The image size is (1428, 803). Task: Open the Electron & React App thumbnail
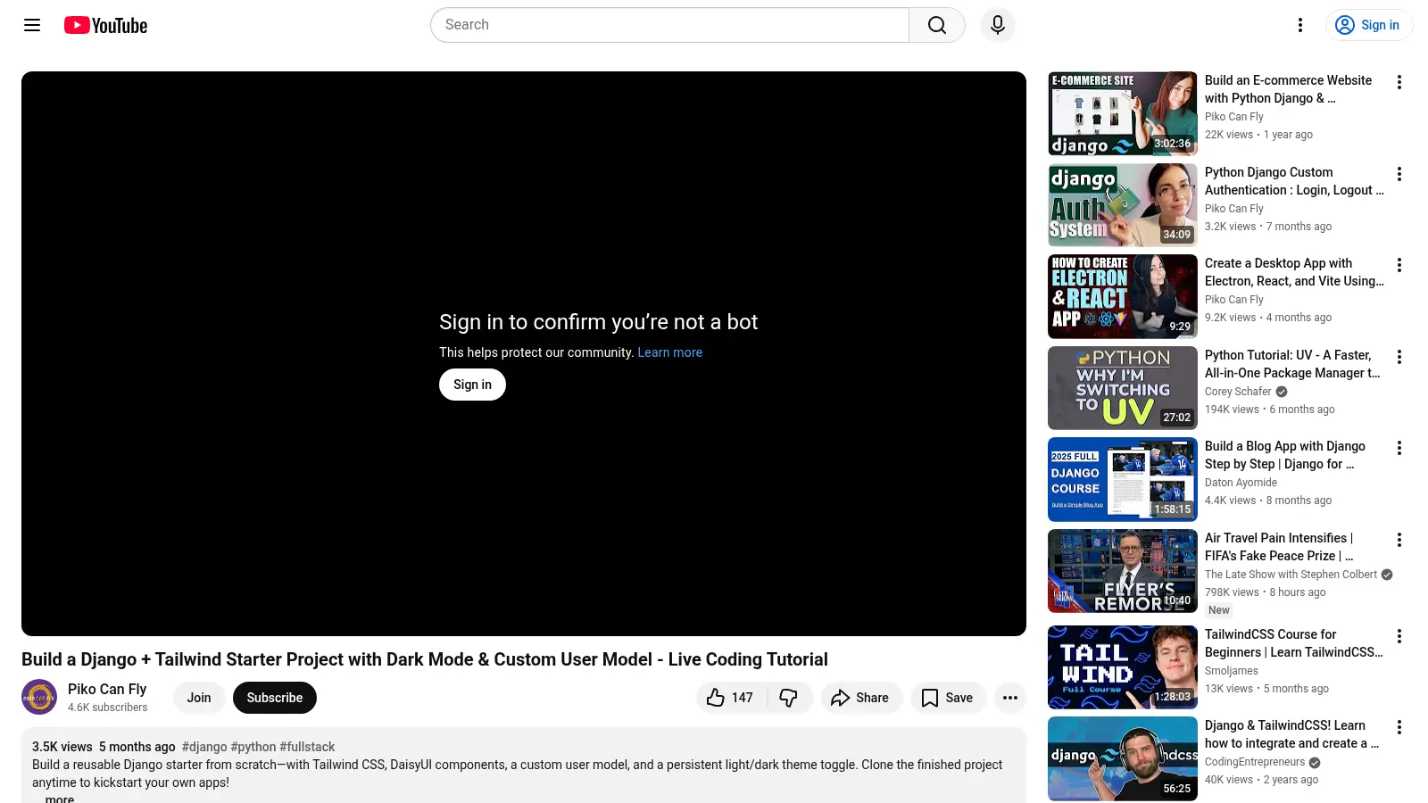pyautogui.click(x=1123, y=296)
